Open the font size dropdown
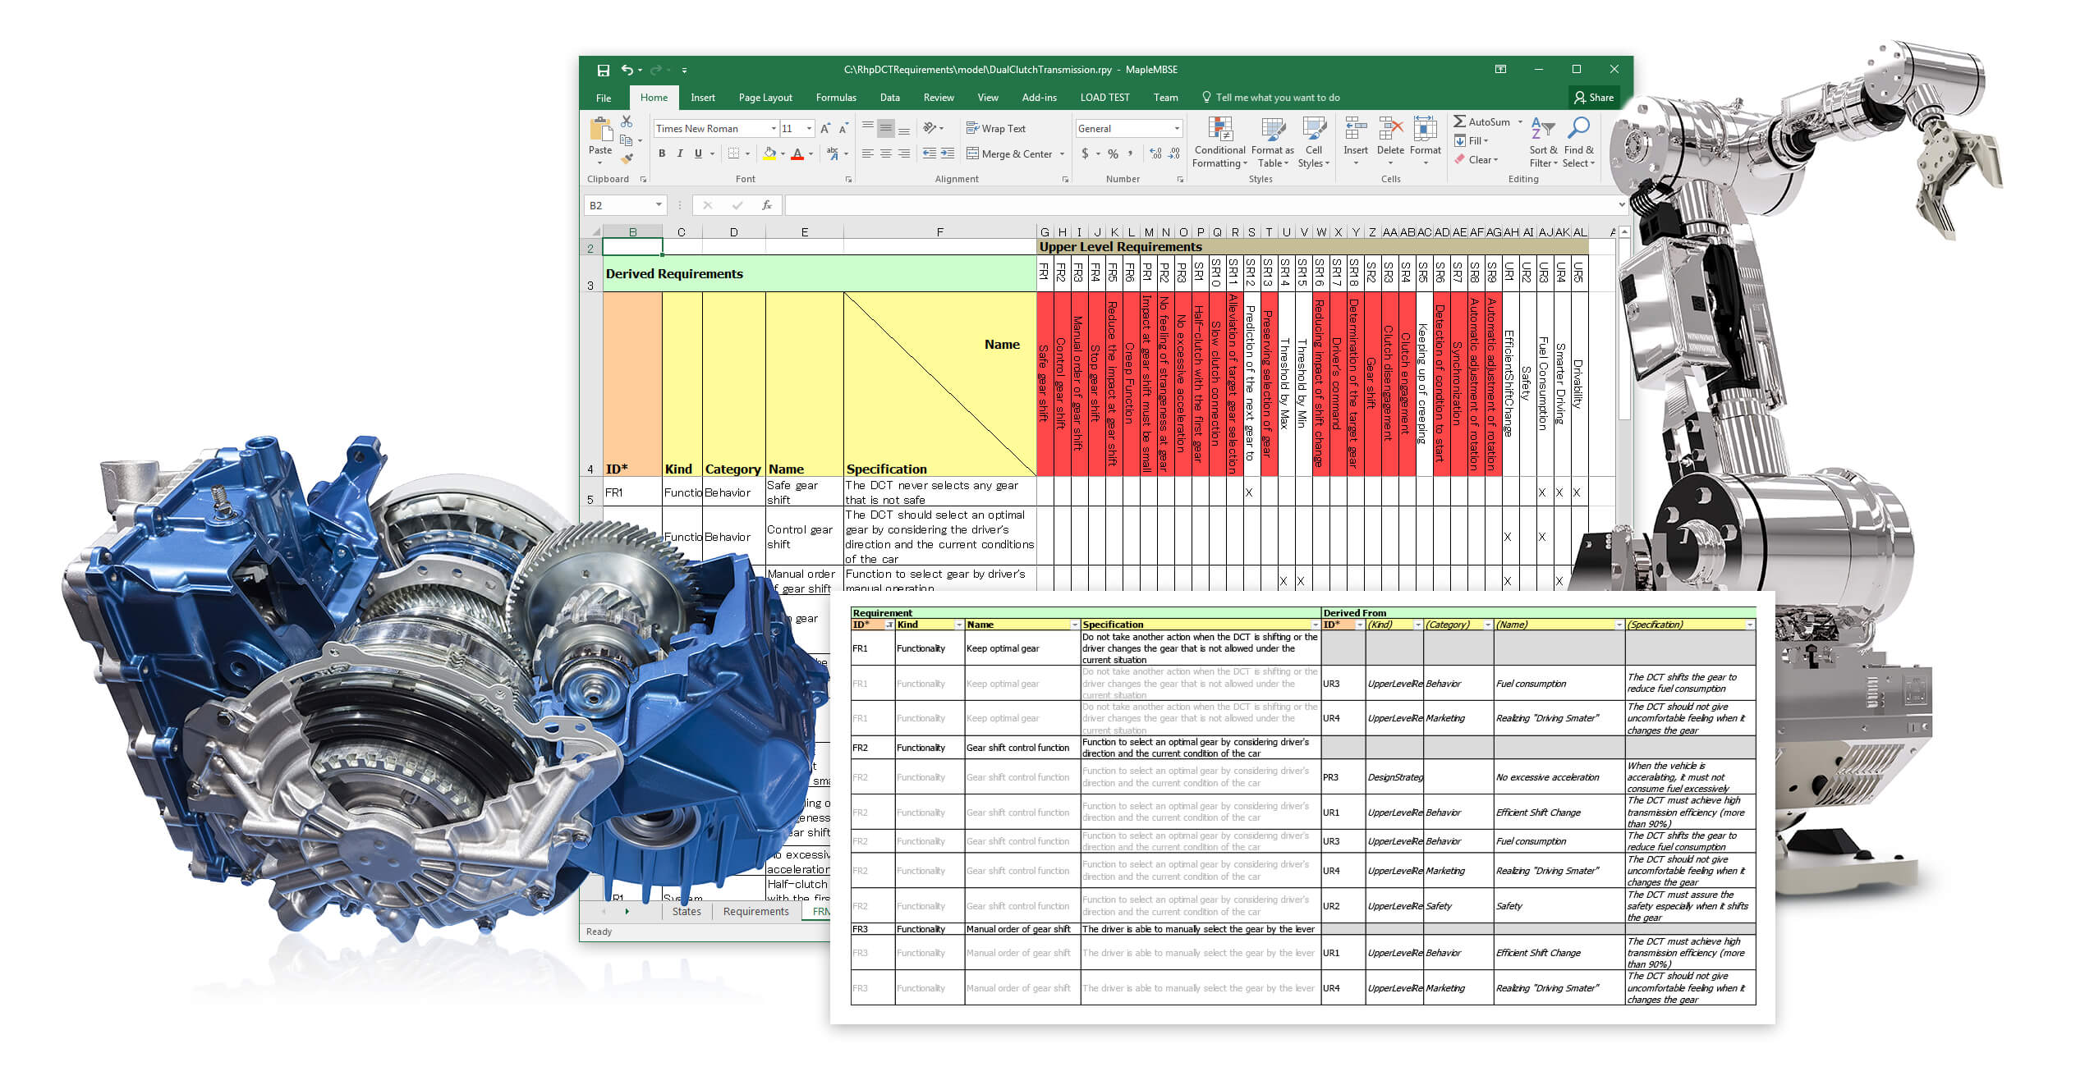Viewport: 2094px width, 1085px height. pos(809,129)
